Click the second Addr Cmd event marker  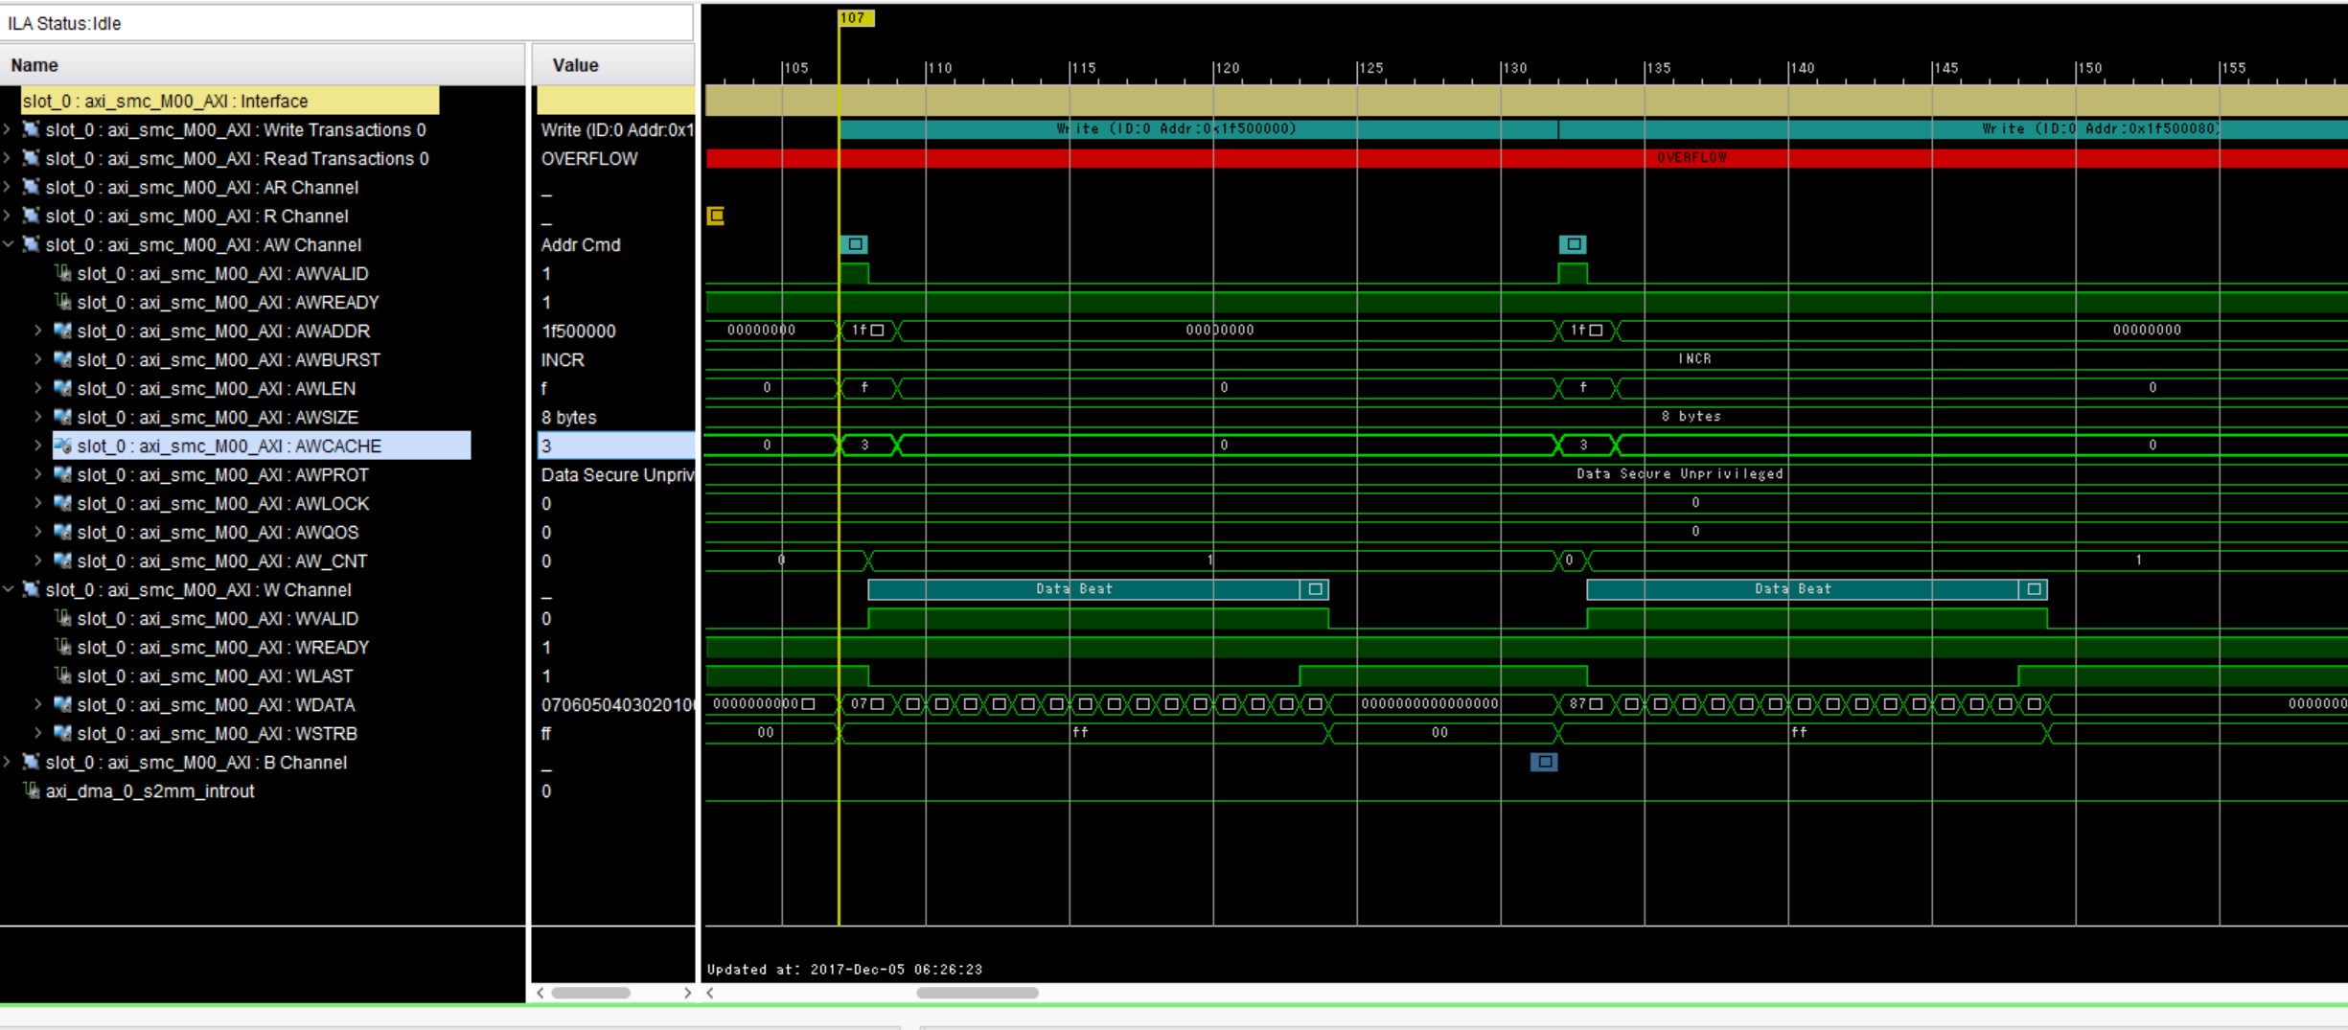click(x=1573, y=244)
